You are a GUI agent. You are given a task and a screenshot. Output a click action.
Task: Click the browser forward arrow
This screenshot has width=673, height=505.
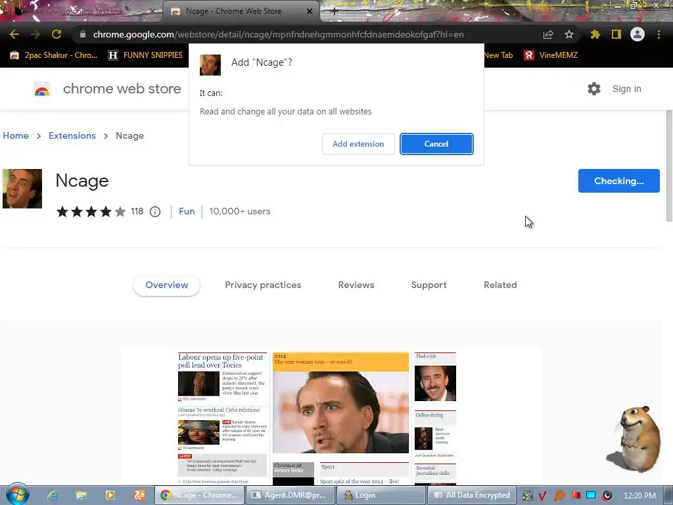pos(35,34)
